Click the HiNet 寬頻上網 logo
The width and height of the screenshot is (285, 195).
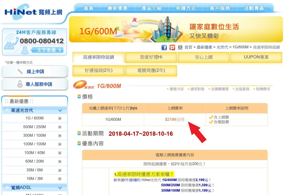pos(33,12)
